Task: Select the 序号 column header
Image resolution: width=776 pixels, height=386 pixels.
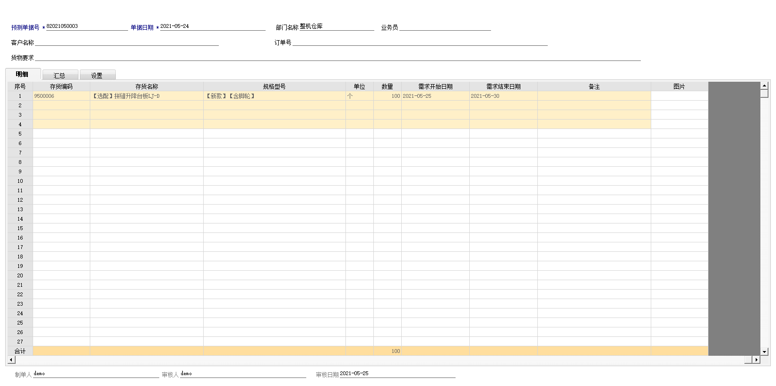Action: tap(20, 86)
